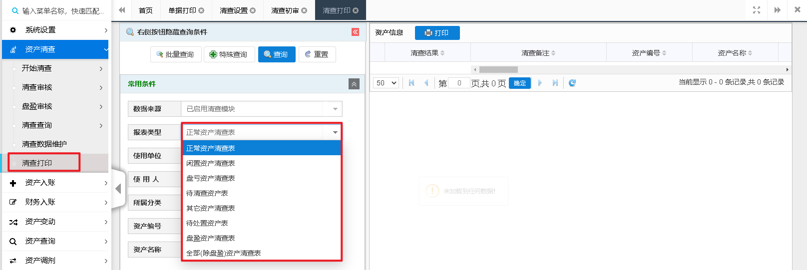Select 闲置资产清查表 from the list

tap(211, 163)
